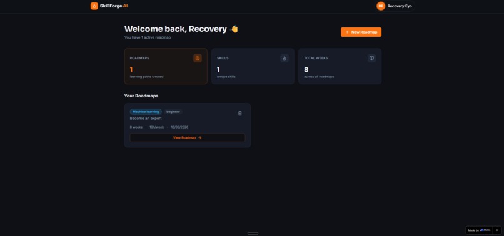Click the flame icon on Skills card
504x236 pixels.
click(x=285, y=58)
